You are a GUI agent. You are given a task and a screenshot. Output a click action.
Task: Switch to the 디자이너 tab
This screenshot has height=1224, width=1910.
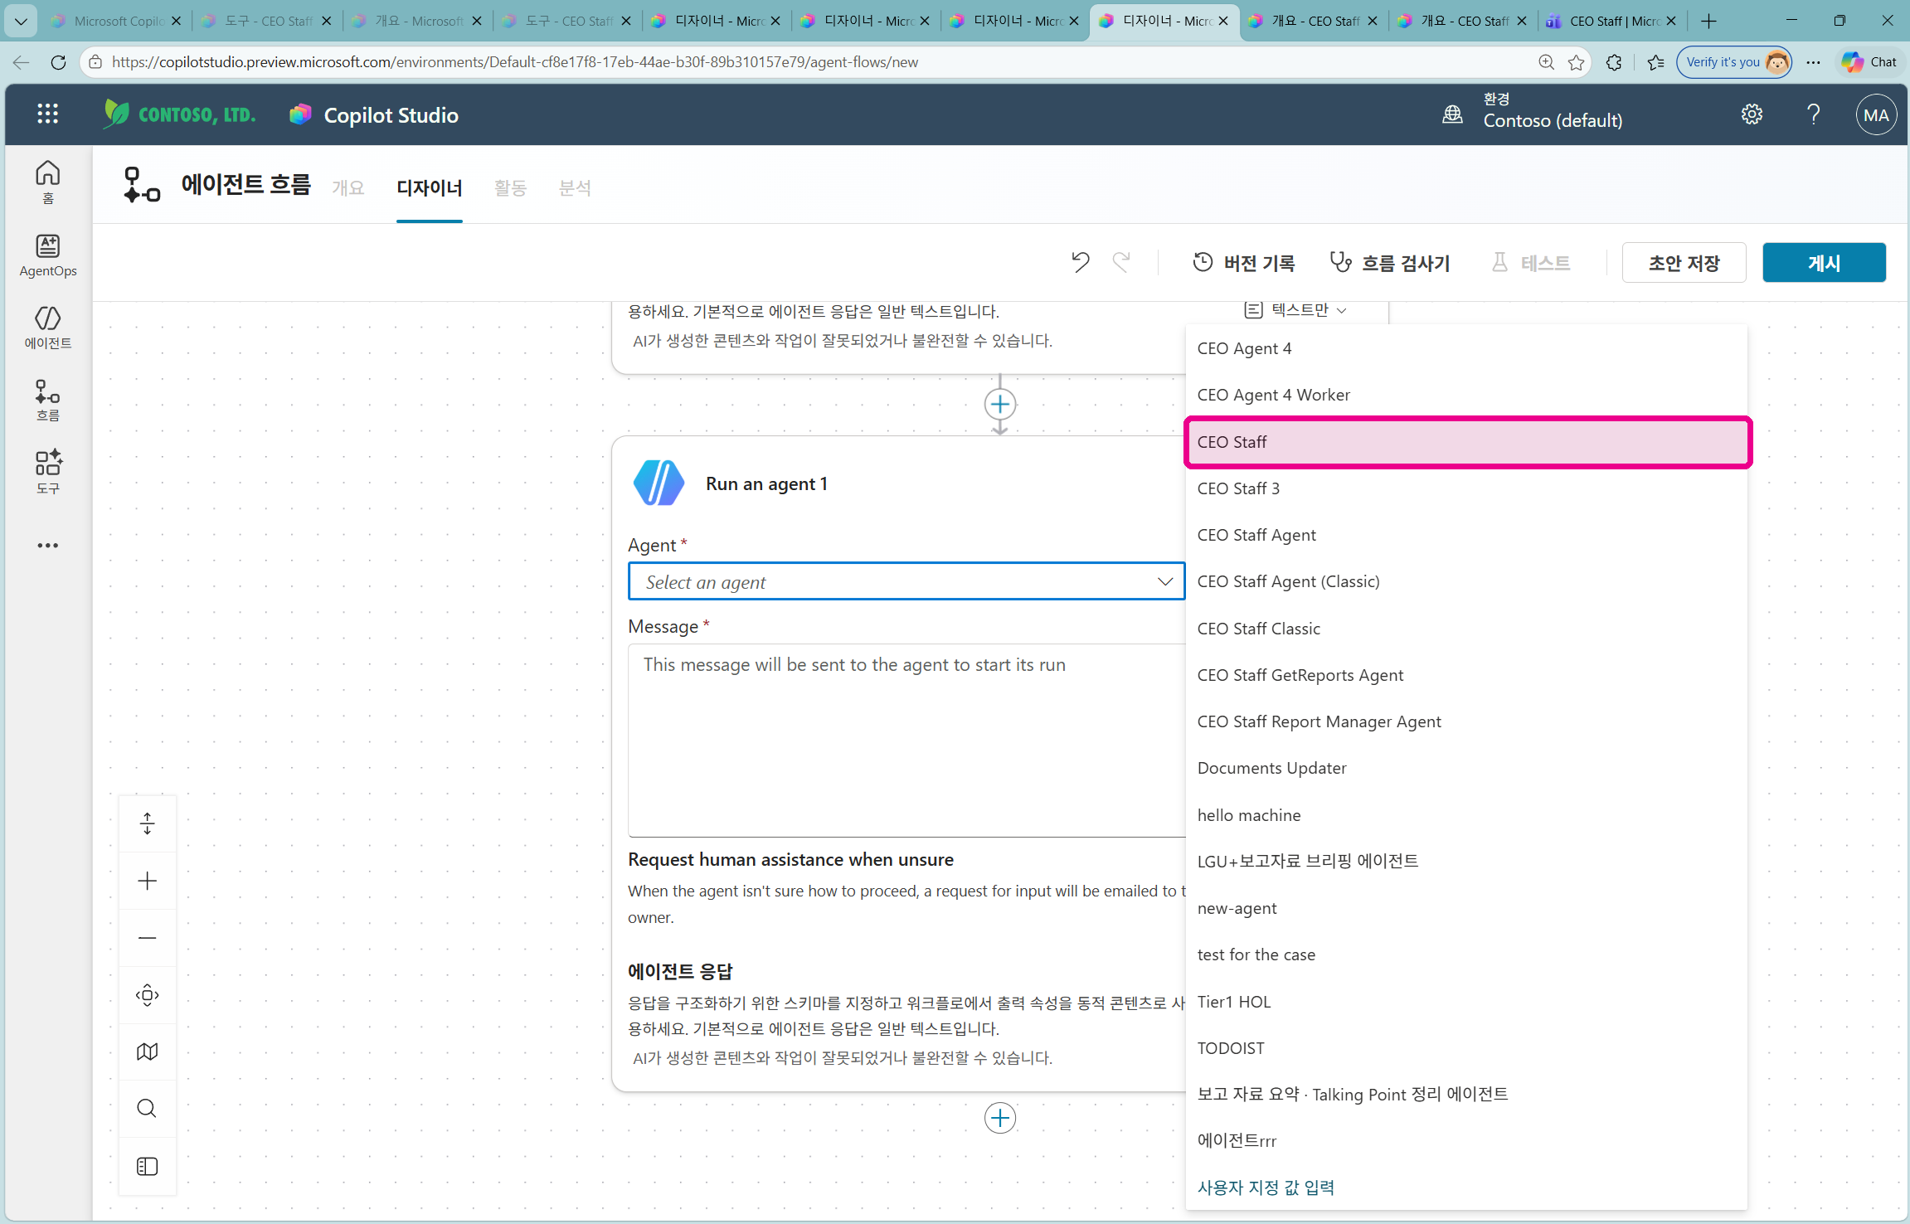pyautogui.click(x=430, y=188)
